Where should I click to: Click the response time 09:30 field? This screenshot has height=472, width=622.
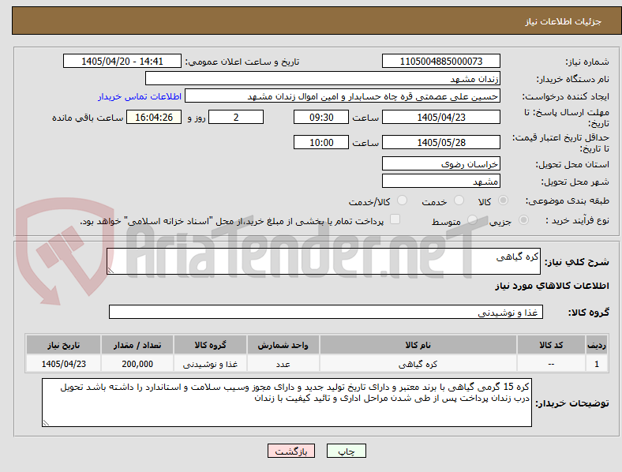321,117
